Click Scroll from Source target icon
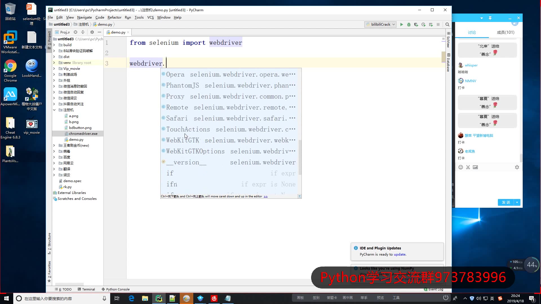The height and width of the screenshot is (304, 541). (x=76, y=32)
